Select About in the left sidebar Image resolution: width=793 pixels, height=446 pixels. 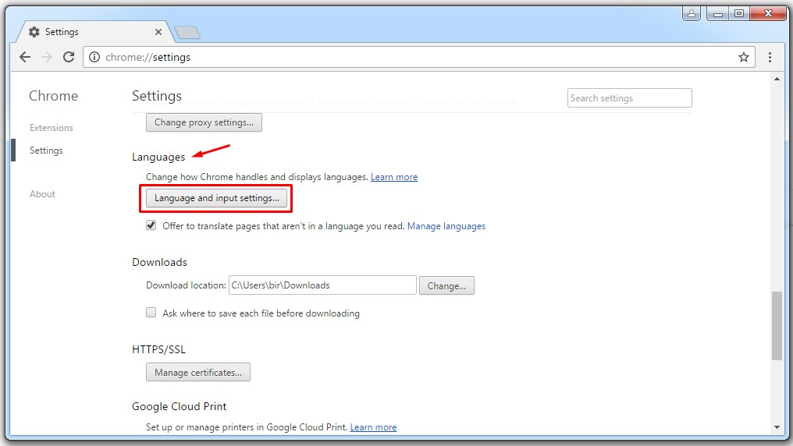[x=42, y=194]
